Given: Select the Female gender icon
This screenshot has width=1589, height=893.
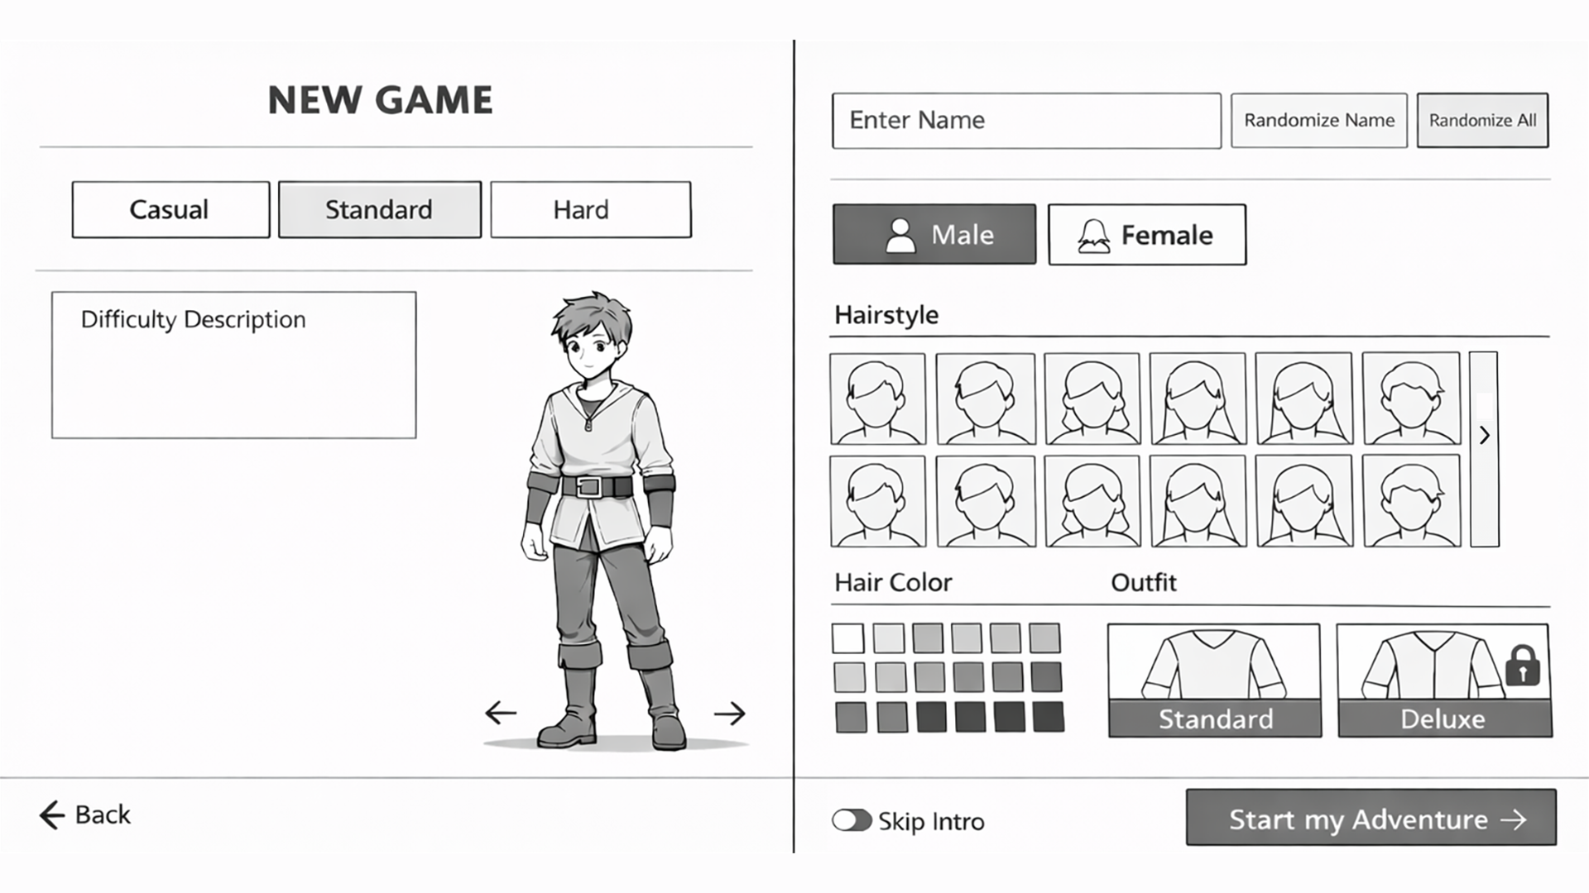Looking at the screenshot, I should pyautogui.click(x=1091, y=234).
